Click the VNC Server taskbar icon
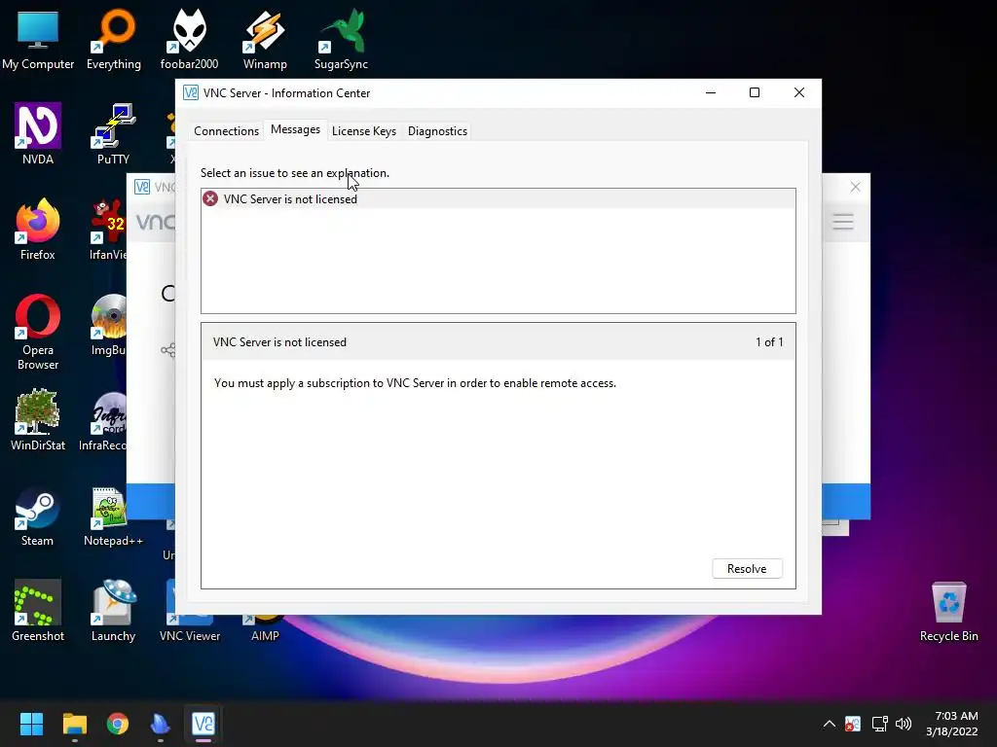Viewport: 997px width, 747px height. (203, 724)
